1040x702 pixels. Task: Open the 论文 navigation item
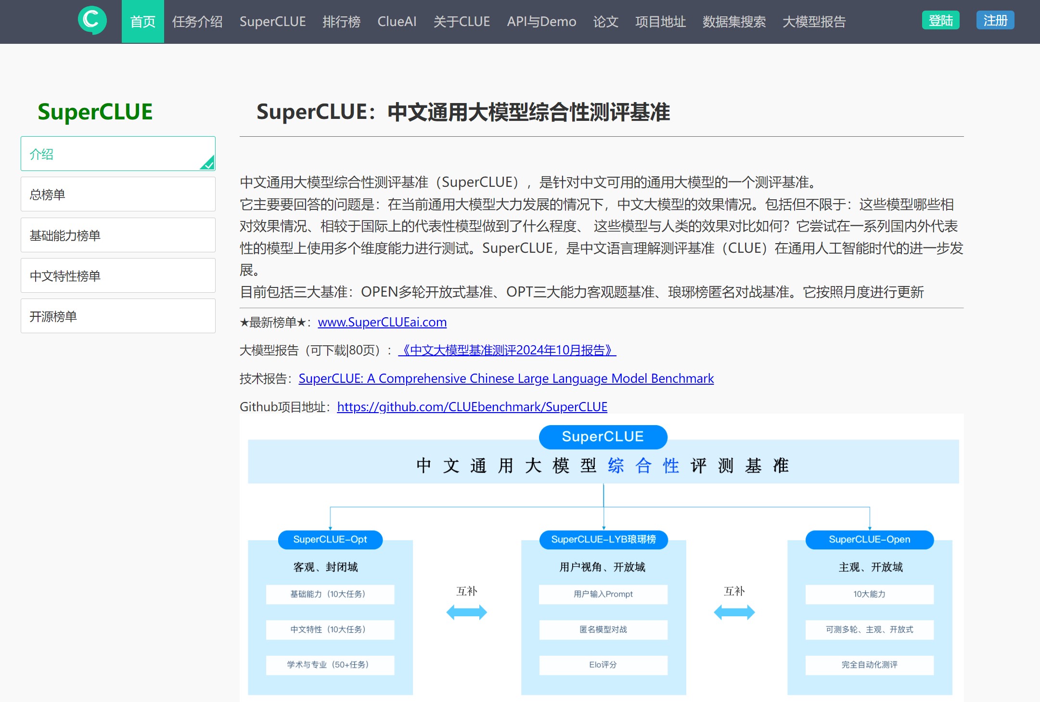point(605,22)
